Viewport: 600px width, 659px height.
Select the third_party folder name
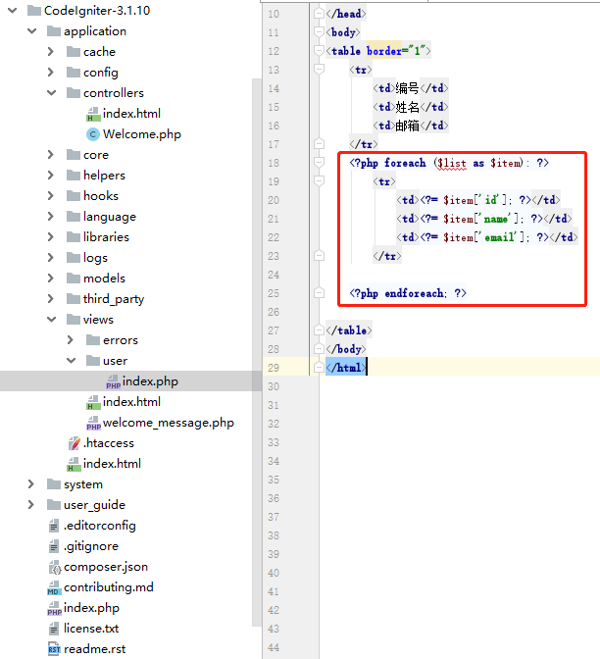click(114, 299)
